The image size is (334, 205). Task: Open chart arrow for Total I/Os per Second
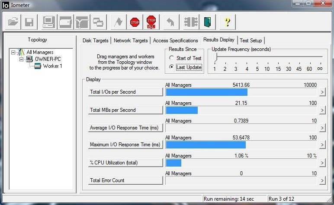(x=322, y=92)
